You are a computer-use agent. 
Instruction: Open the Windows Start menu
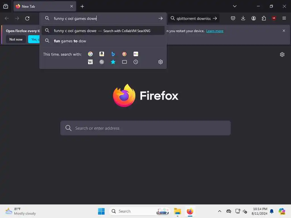[x=101, y=211]
